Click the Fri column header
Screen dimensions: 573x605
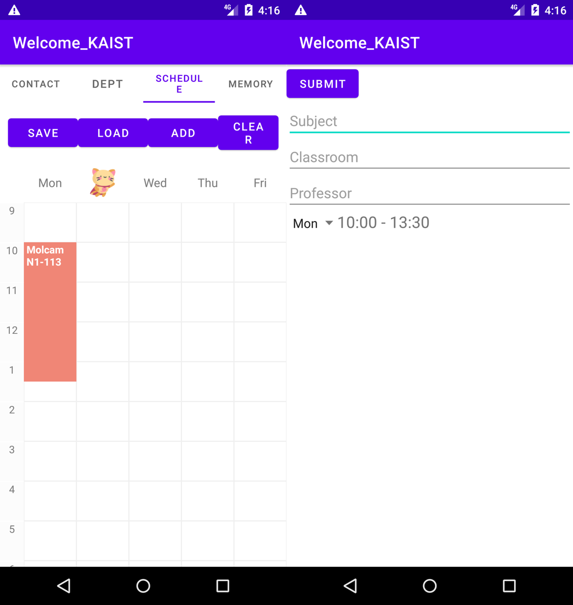pyautogui.click(x=260, y=183)
